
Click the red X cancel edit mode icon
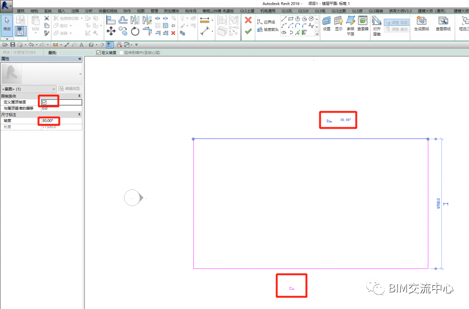coord(248,20)
